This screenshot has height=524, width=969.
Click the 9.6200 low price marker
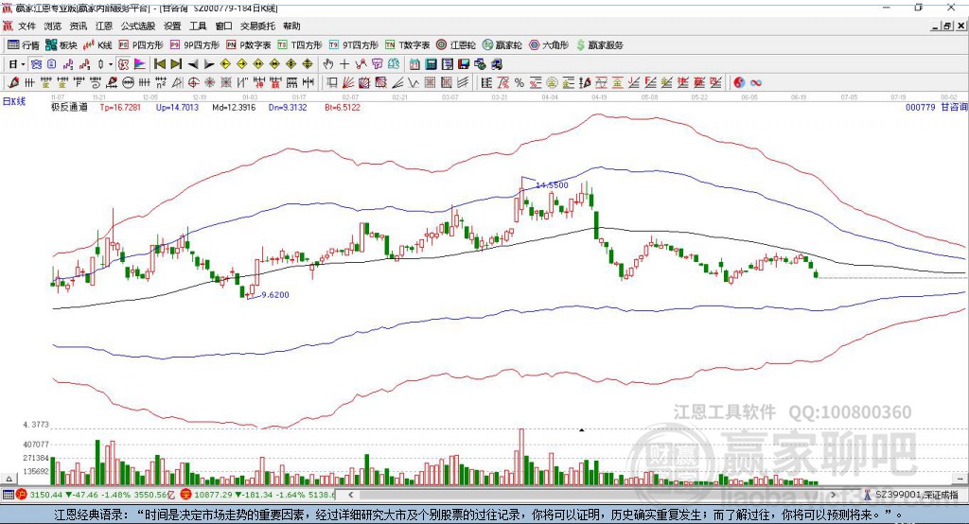click(275, 295)
